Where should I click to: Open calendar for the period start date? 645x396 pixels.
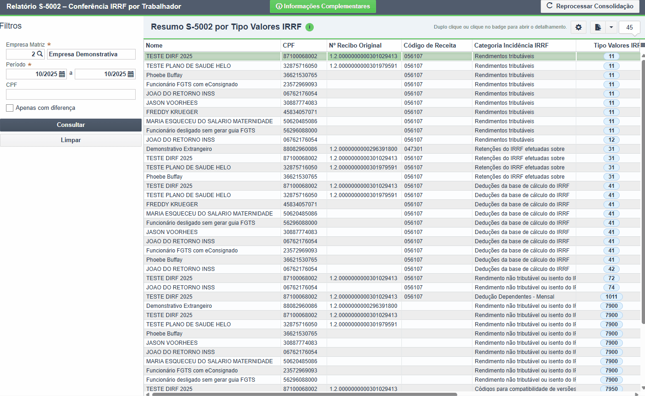coord(62,74)
